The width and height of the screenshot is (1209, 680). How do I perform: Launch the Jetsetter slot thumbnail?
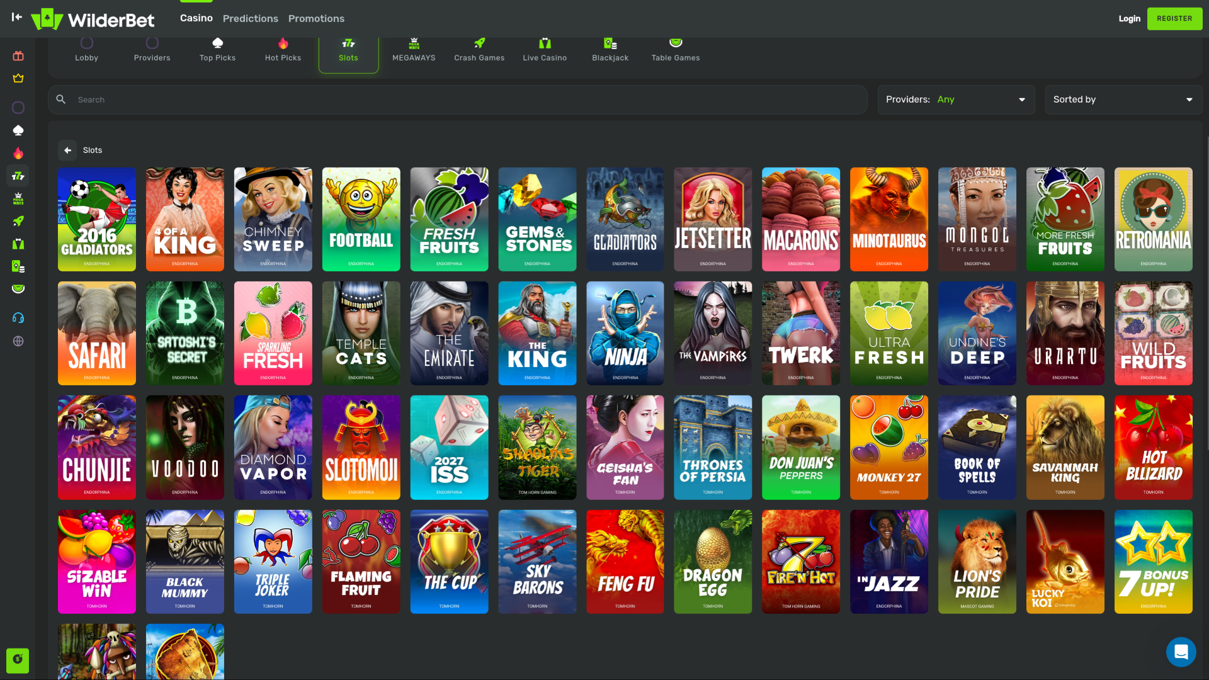(x=712, y=219)
